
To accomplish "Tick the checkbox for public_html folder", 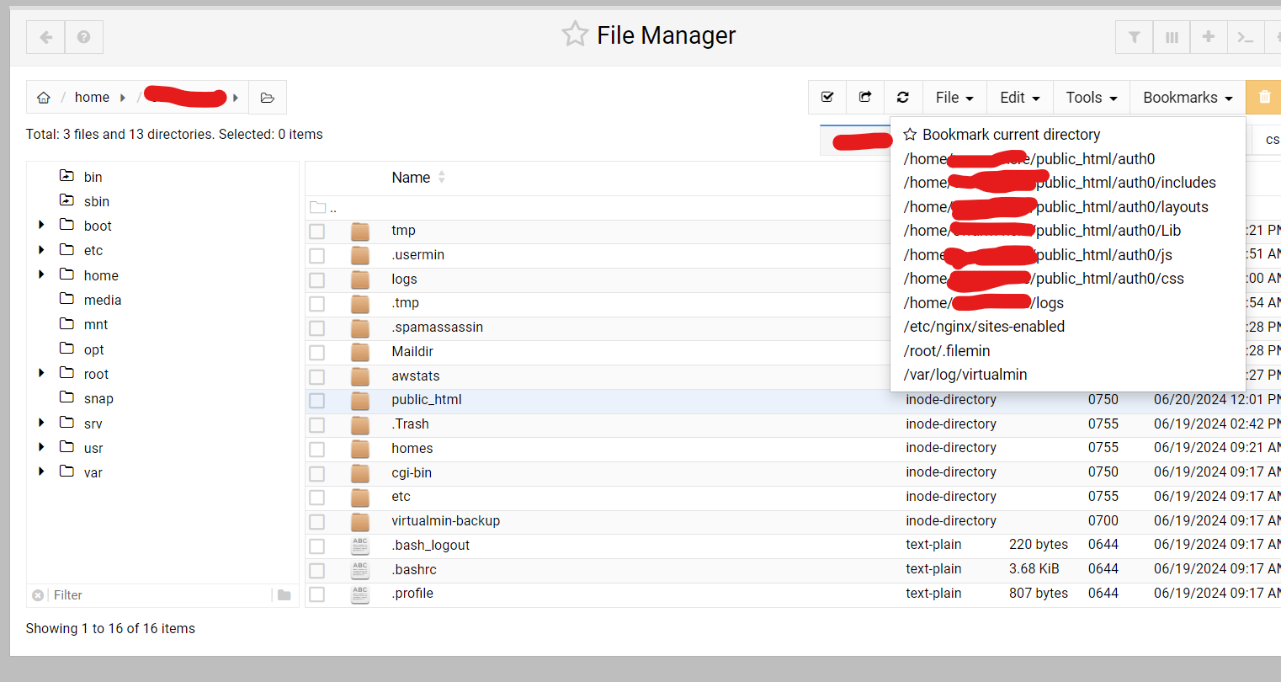I will [x=316, y=401].
